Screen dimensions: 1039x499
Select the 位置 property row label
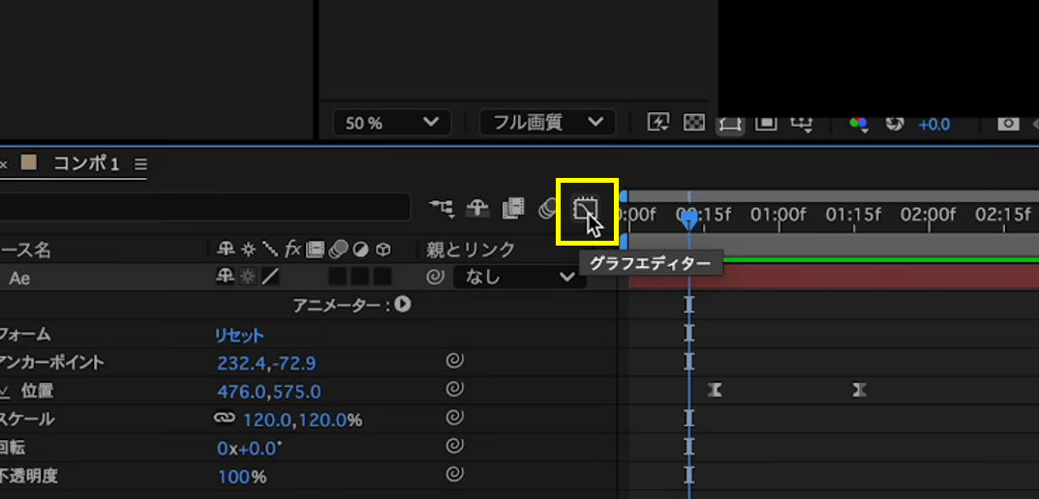pyautogui.click(x=37, y=391)
